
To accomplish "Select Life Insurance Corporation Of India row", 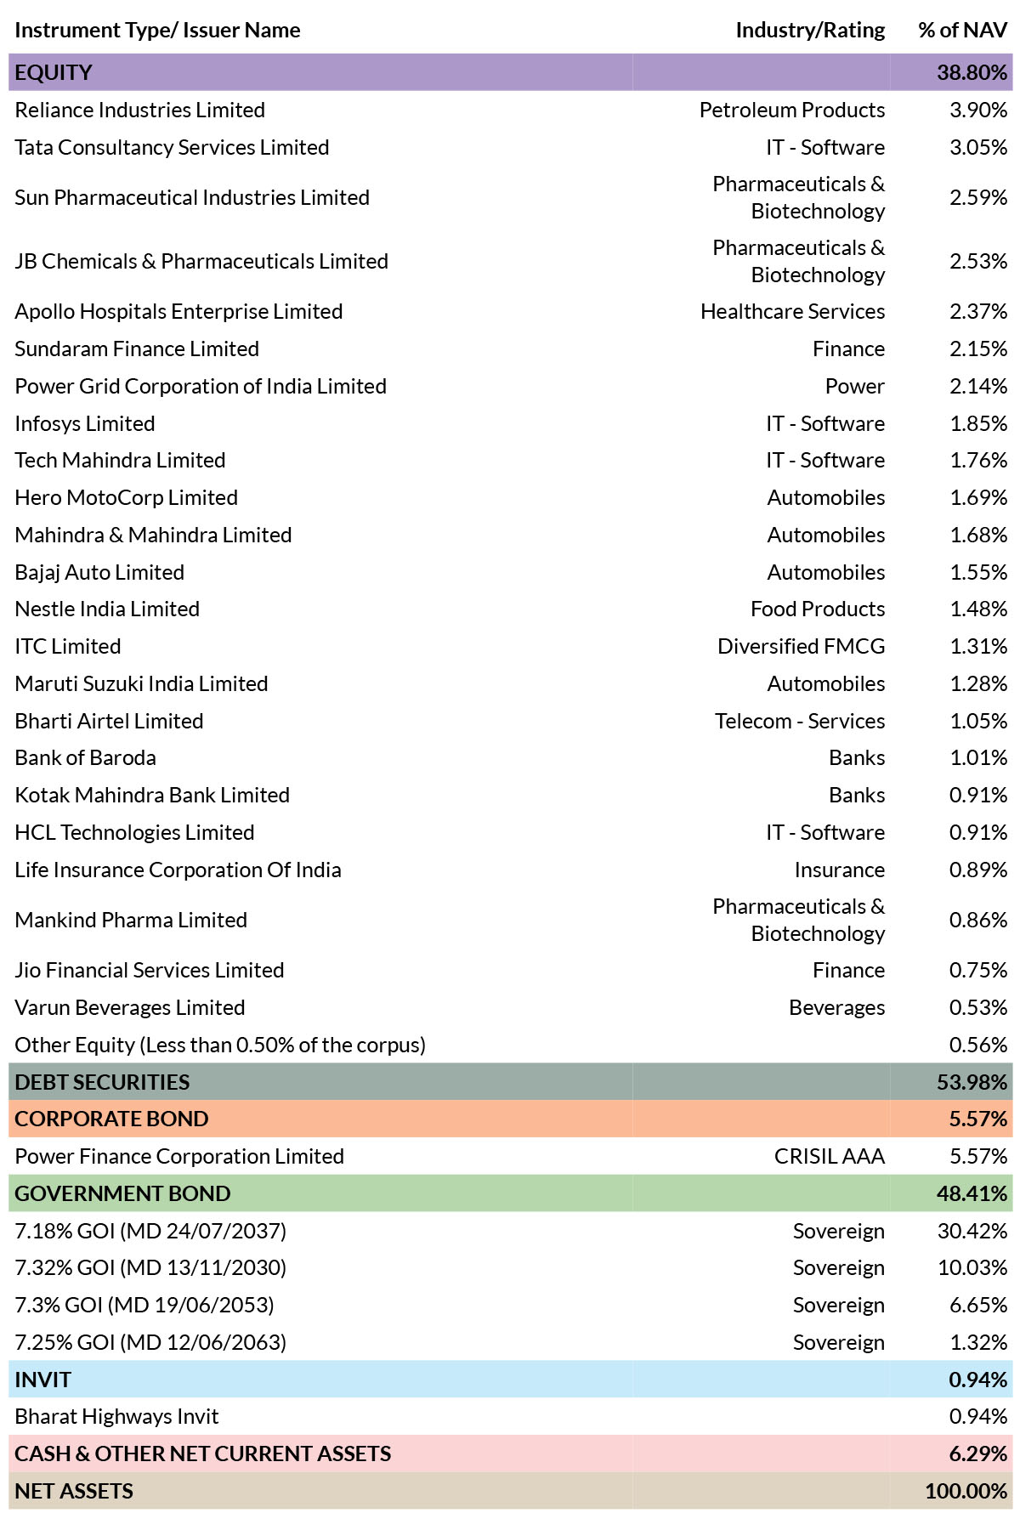I will tap(510, 870).
